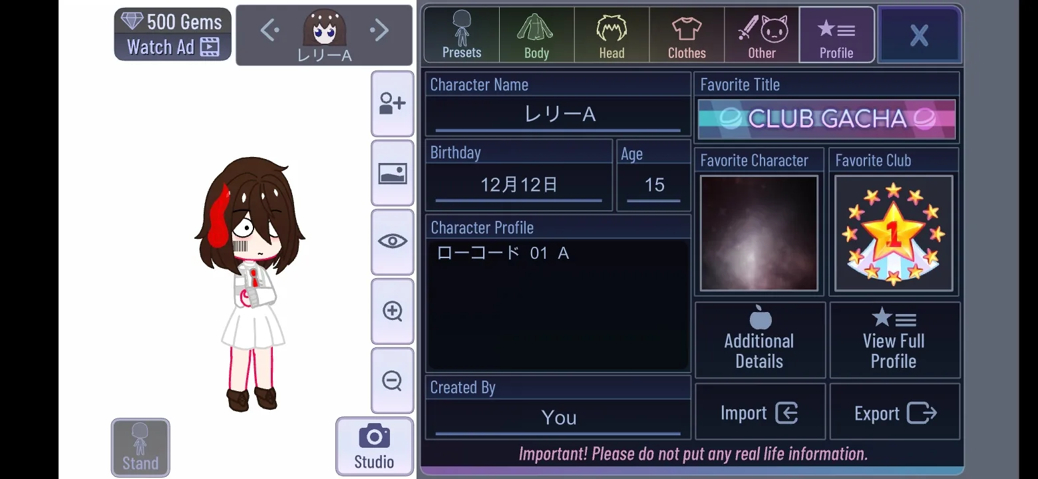Image resolution: width=1038 pixels, height=479 pixels.
Task: Toggle the eye visibility icon
Action: [392, 241]
